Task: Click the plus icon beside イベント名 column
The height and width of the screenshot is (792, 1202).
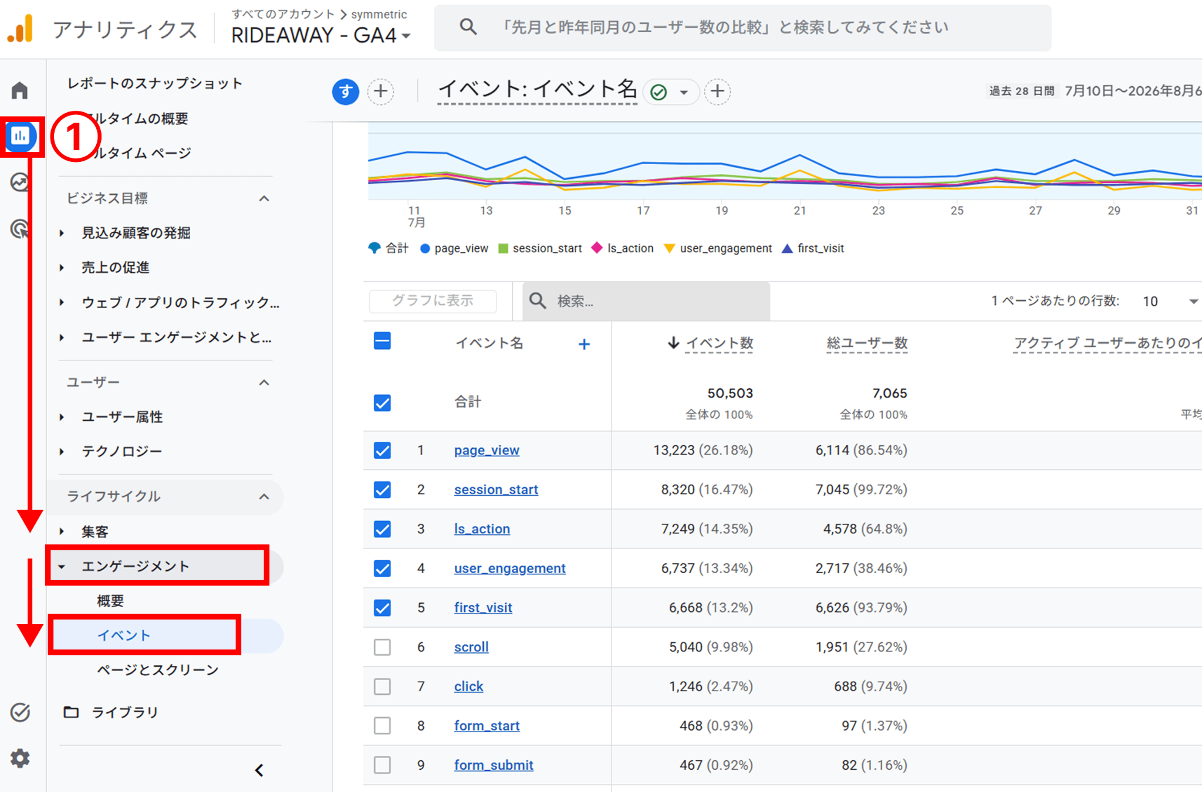Action: pos(583,344)
